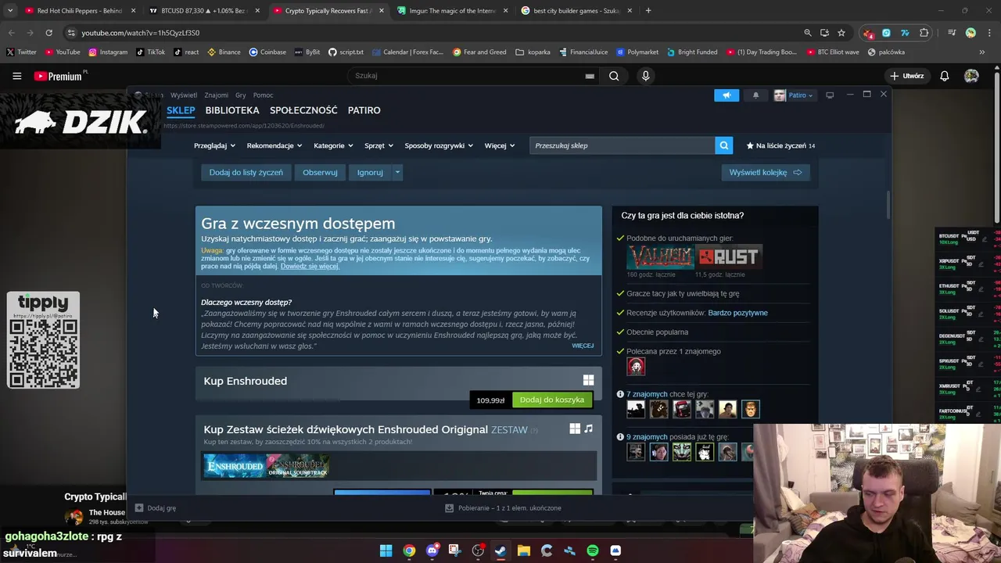Click the YouTube search magnifier button
Screen dimensions: 1001x563
[x=614, y=76]
